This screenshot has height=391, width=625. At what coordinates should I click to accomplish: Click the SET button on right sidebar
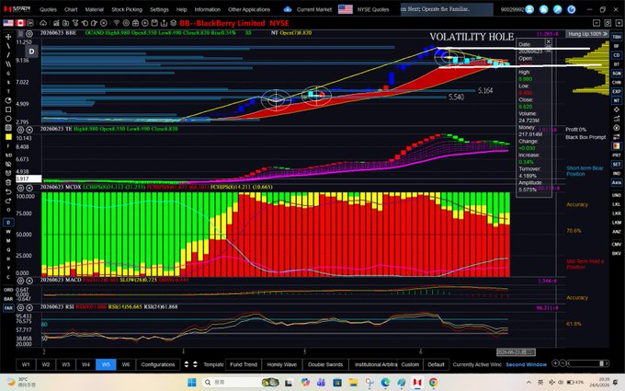point(616,165)
